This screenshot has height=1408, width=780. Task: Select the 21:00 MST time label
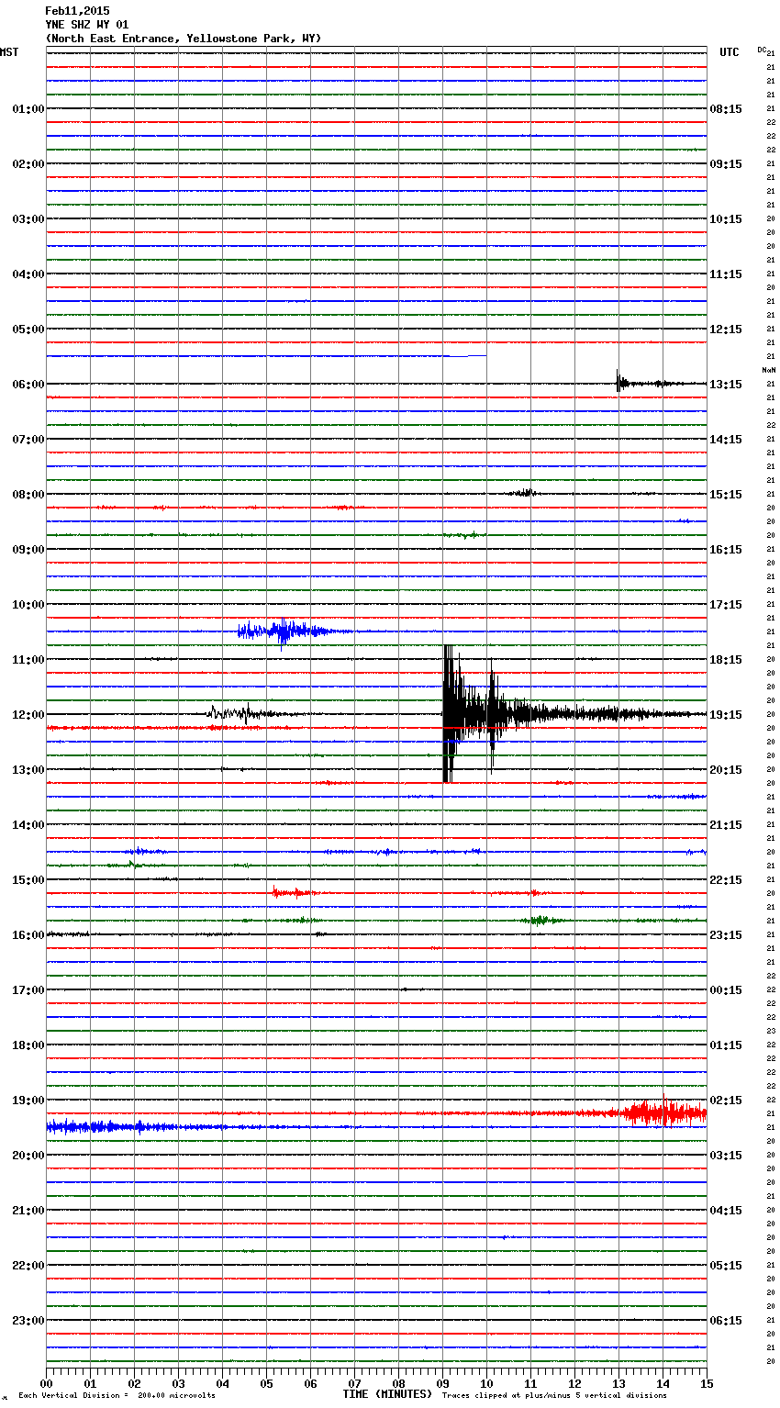click(x=28, y=1211)
